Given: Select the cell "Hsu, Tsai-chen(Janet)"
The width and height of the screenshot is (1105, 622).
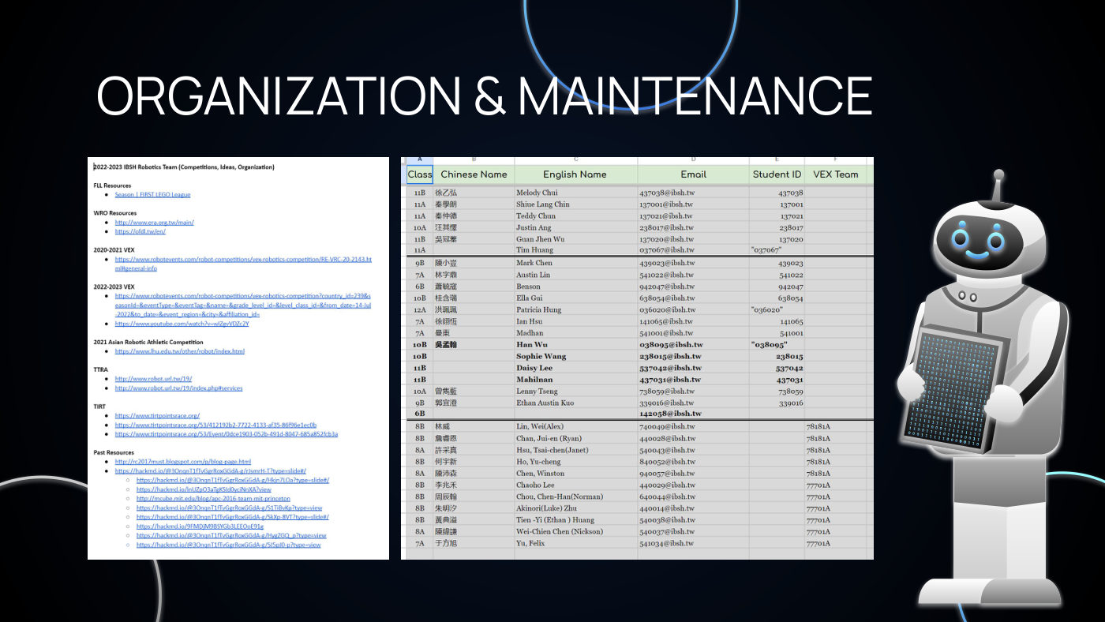Looking at the screenshot, I should [x=575, y=451].
